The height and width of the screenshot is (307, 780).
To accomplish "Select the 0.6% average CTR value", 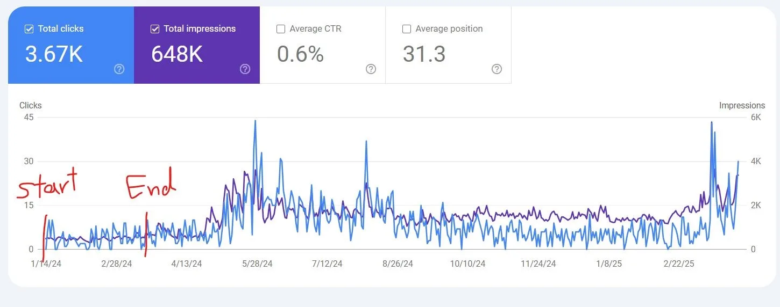I will coord(300,54).
